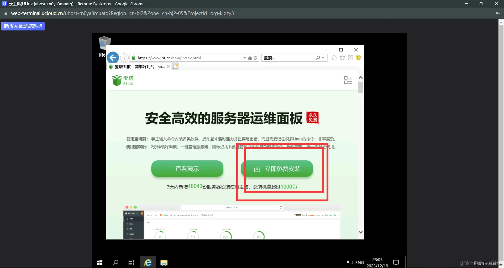The width and height of the screenshot is (504, 268).
Task: Click the 查看演示 demo button
Action: [x=187, y=169]
